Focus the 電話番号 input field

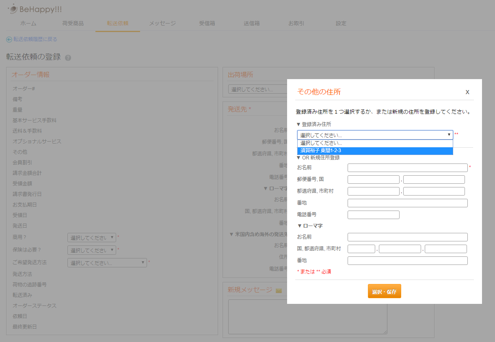(373, 215)
